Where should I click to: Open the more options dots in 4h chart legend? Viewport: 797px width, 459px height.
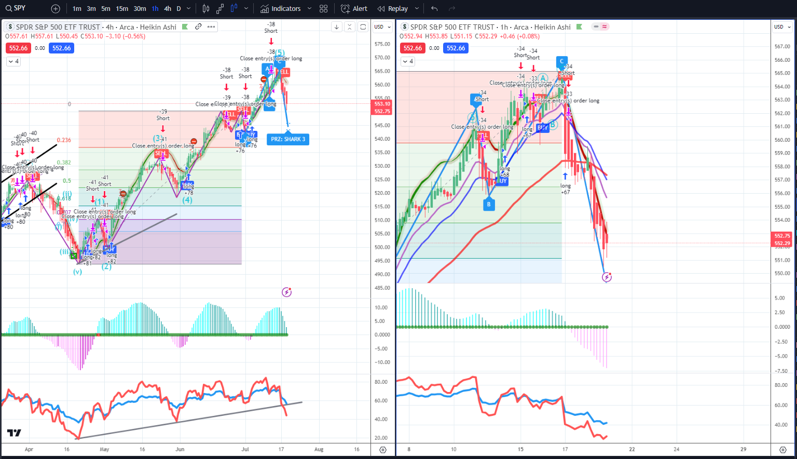tap(211, 26)
